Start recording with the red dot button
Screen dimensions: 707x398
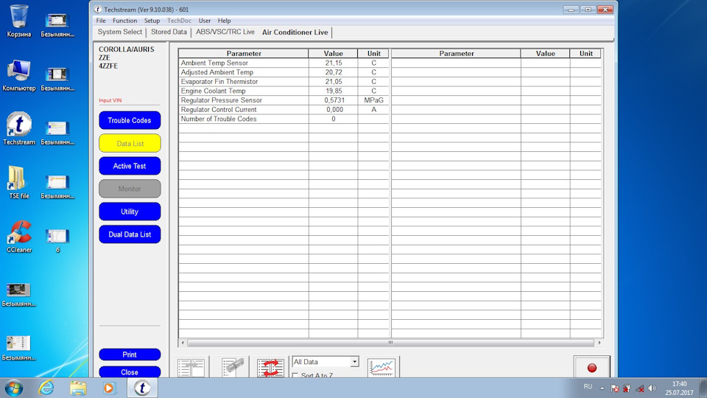click(592, 367)
